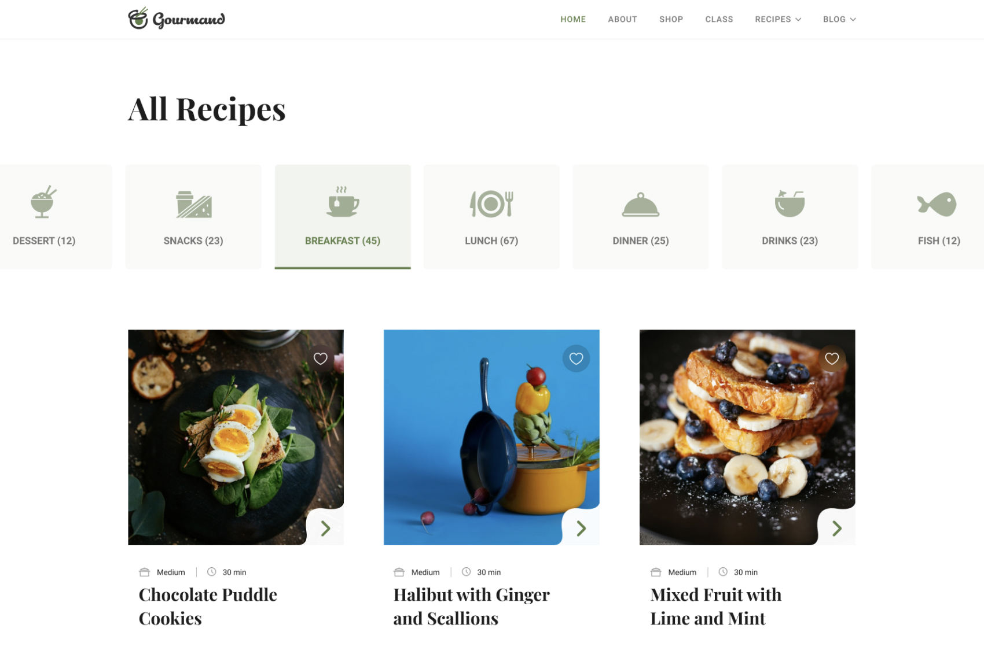Expand the Recipes dropdown menu
984x658 pixels.
click(x=778, y=19)
